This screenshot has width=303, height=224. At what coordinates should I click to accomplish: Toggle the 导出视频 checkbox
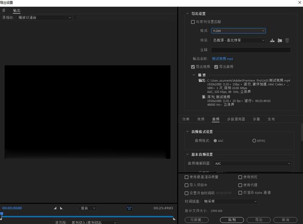[x=193, y=66]
